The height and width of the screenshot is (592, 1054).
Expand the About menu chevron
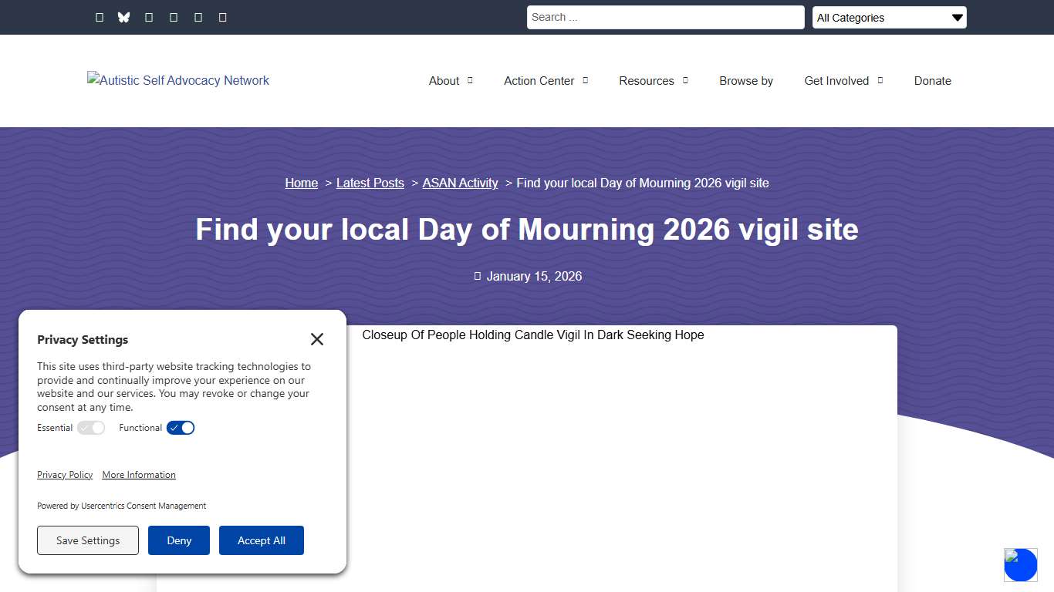tap(471, 80)
